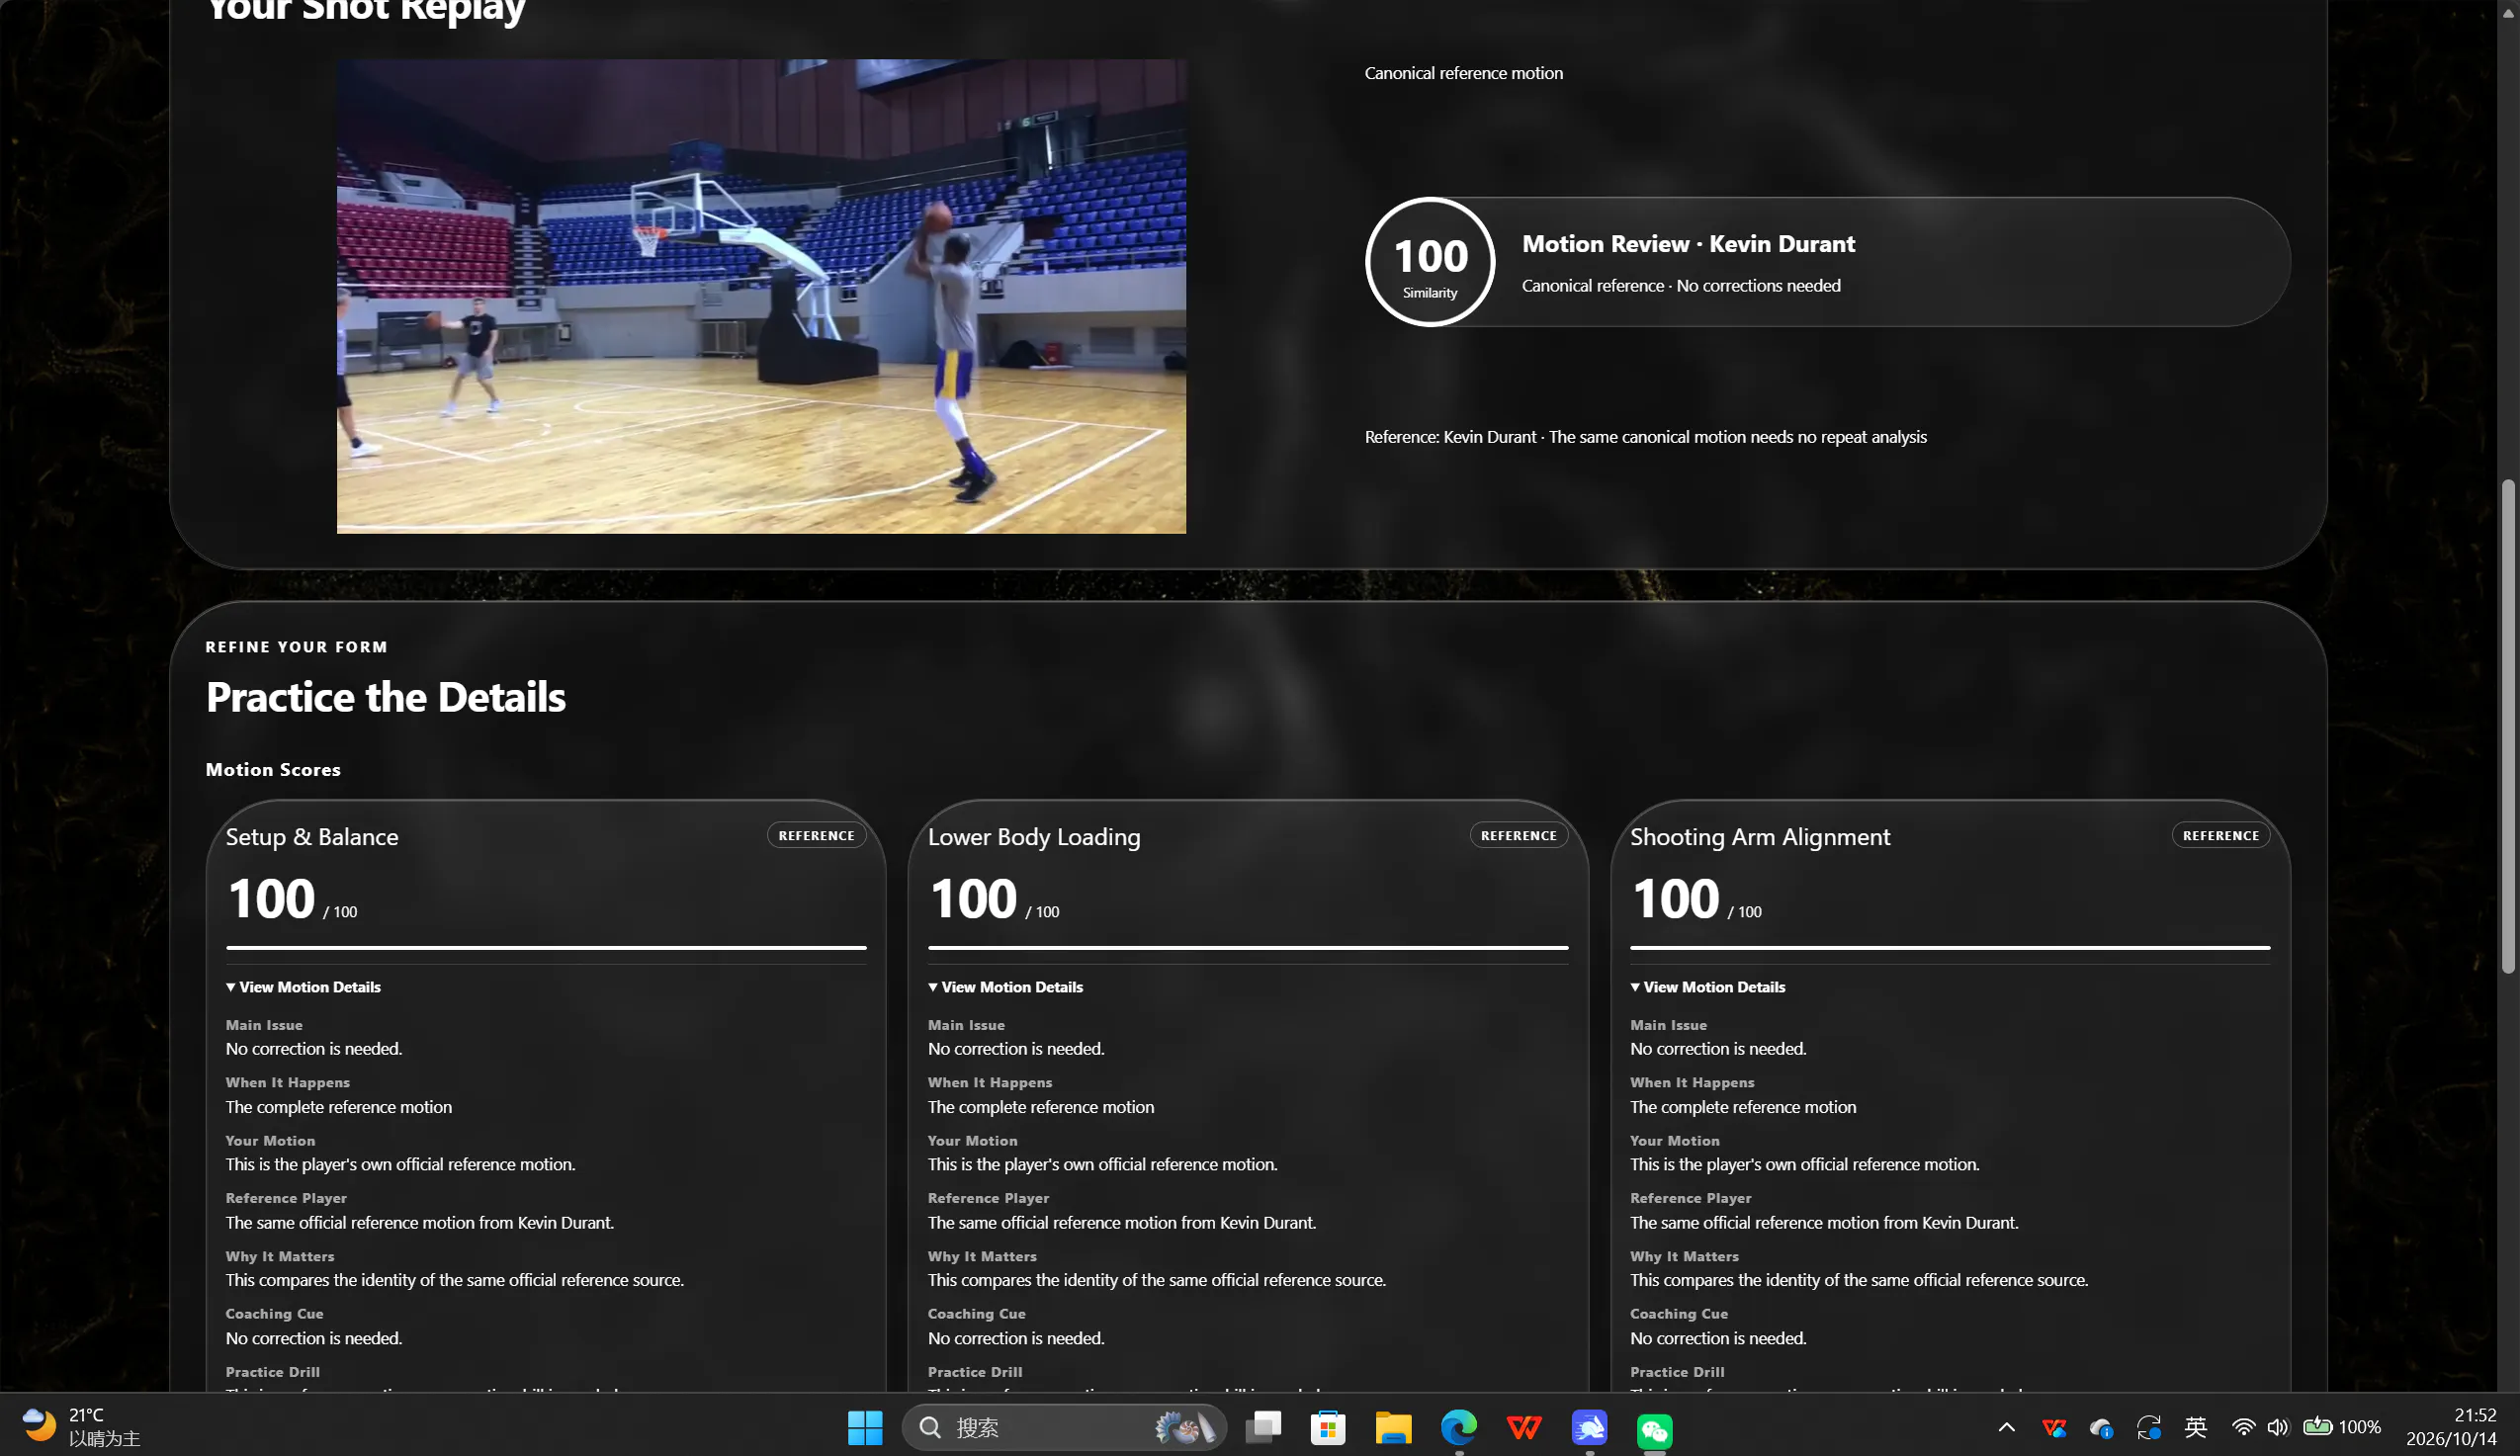Switch the input language indicator 英
This screenshot has height=1456, width=2520.
click(x=2196, y=1427)
